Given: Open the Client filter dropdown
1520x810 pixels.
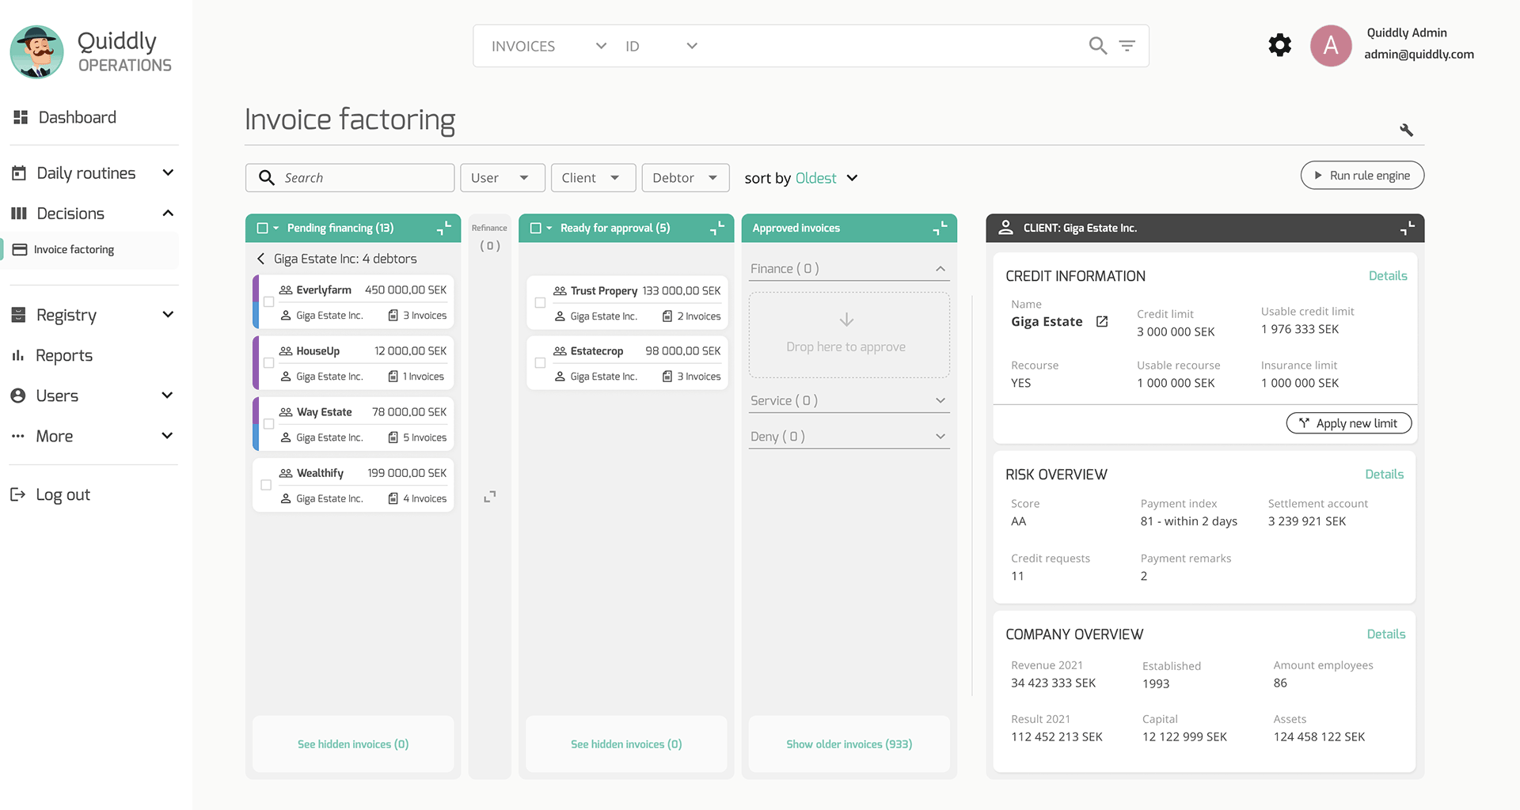Looking at the screenshot, I should (593, 178).
